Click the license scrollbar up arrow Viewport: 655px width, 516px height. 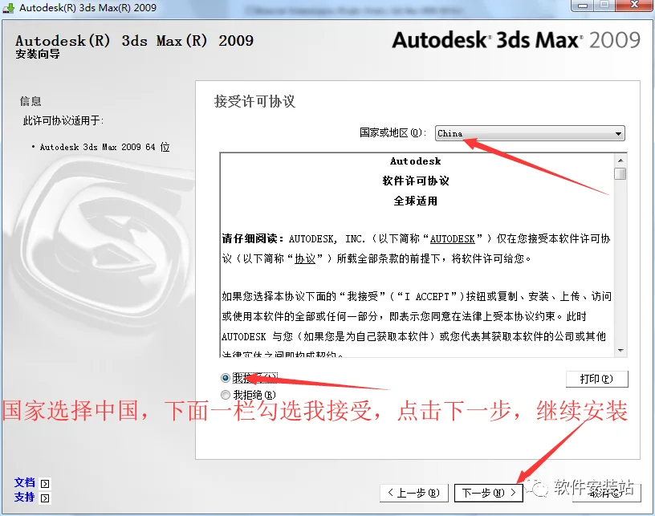[620, 160]
